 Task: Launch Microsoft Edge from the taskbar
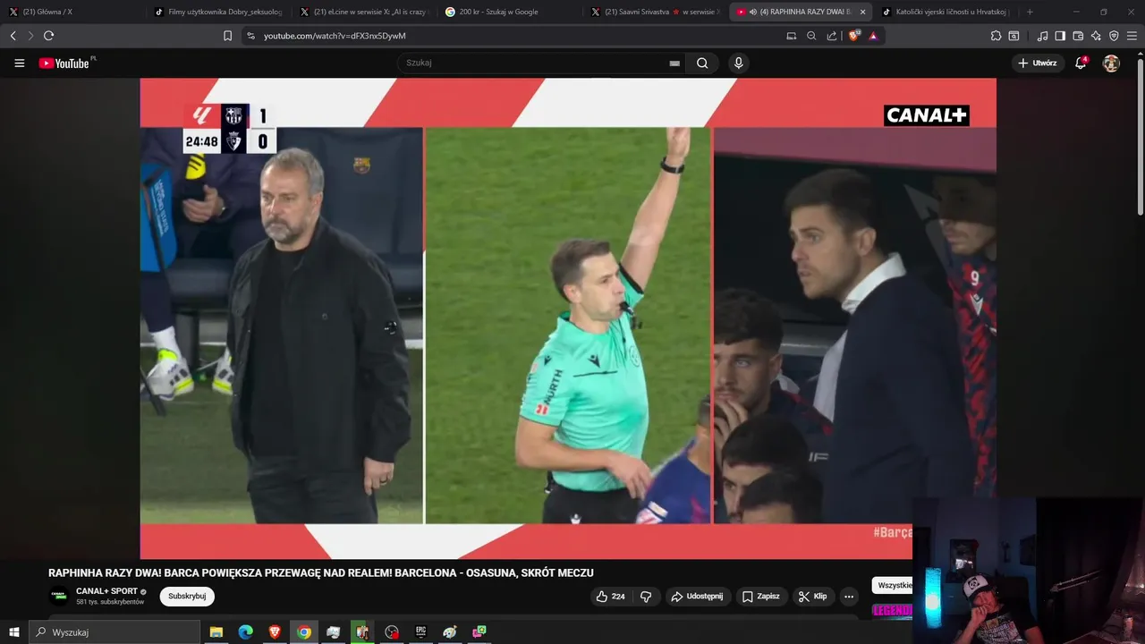click(x=245, y=632)
